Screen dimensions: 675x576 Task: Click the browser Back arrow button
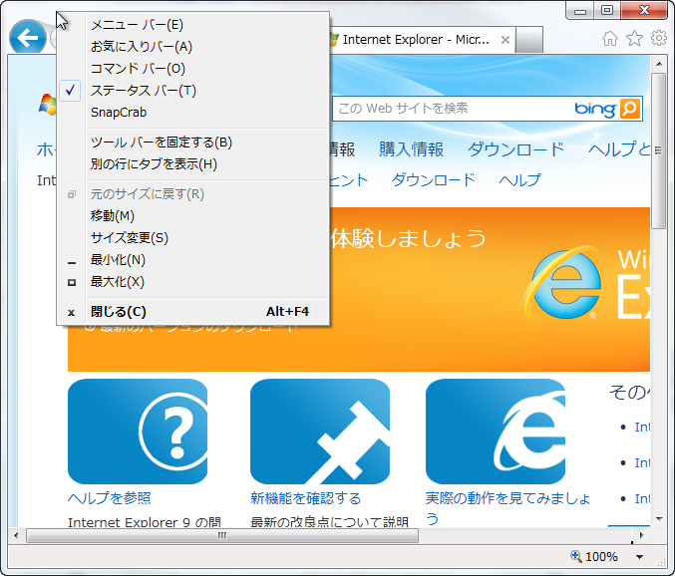(x=28, y=39)
